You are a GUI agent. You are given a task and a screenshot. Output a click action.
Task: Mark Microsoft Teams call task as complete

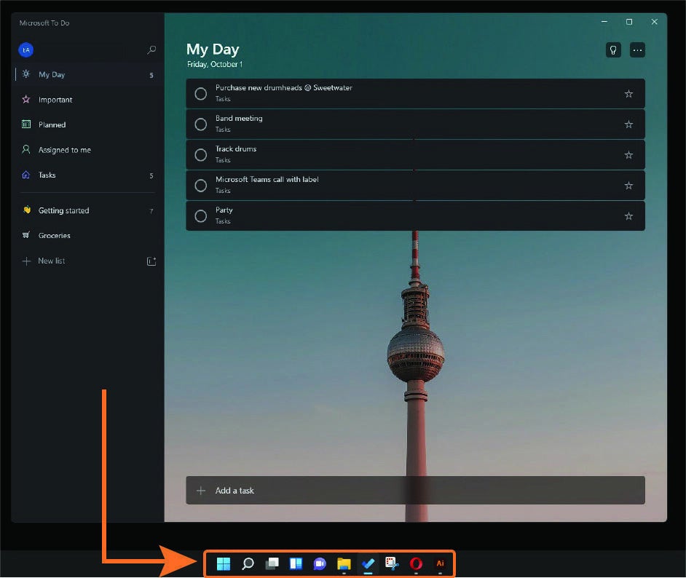(201, 186)
